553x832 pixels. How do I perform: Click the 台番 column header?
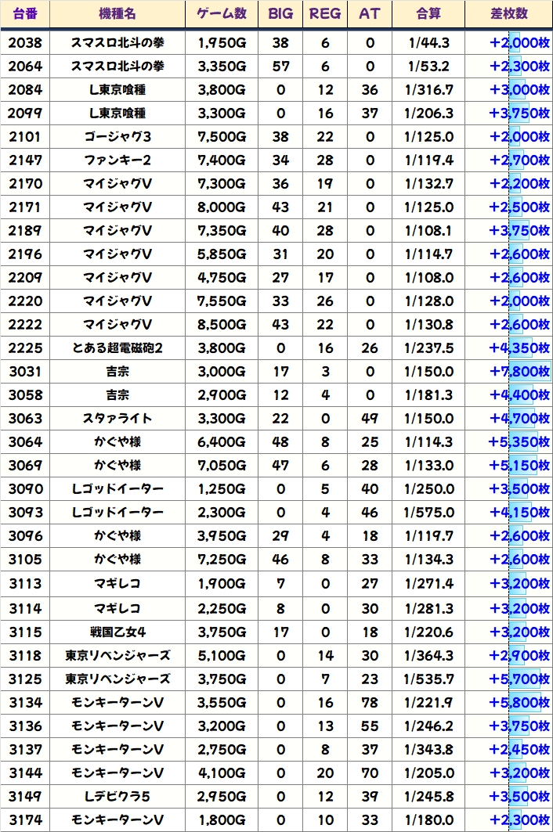click(x=25, y=14)
